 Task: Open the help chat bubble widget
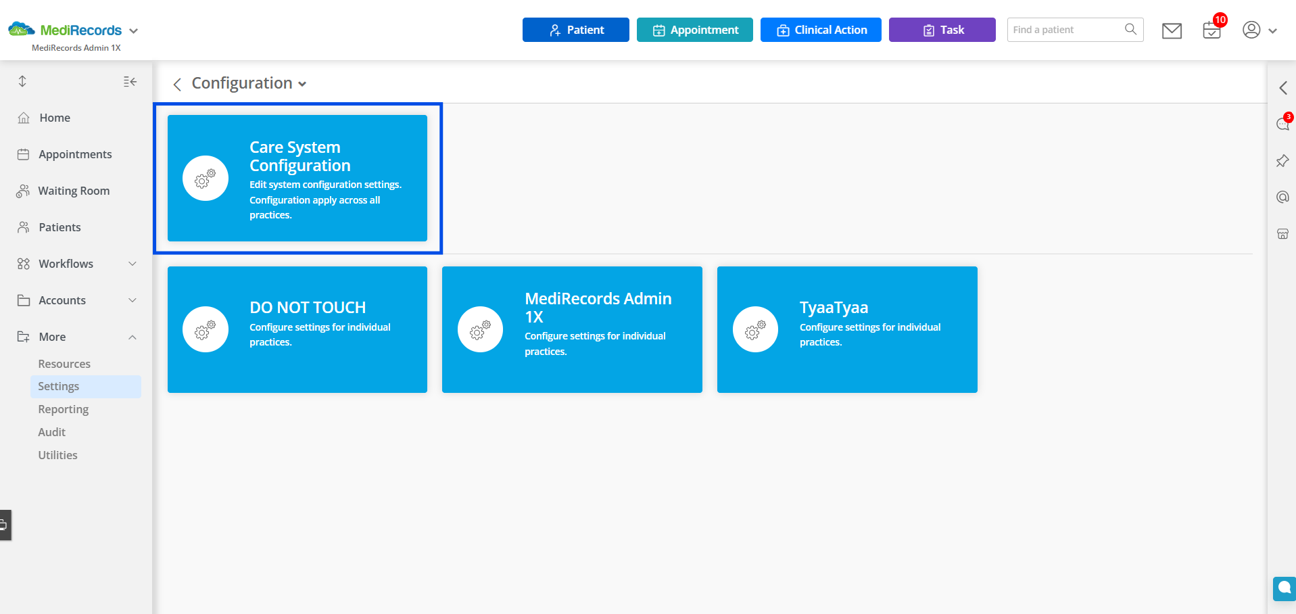coord(1285,588)
